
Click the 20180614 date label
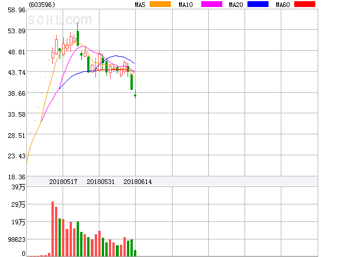click(x=137, y=182)
